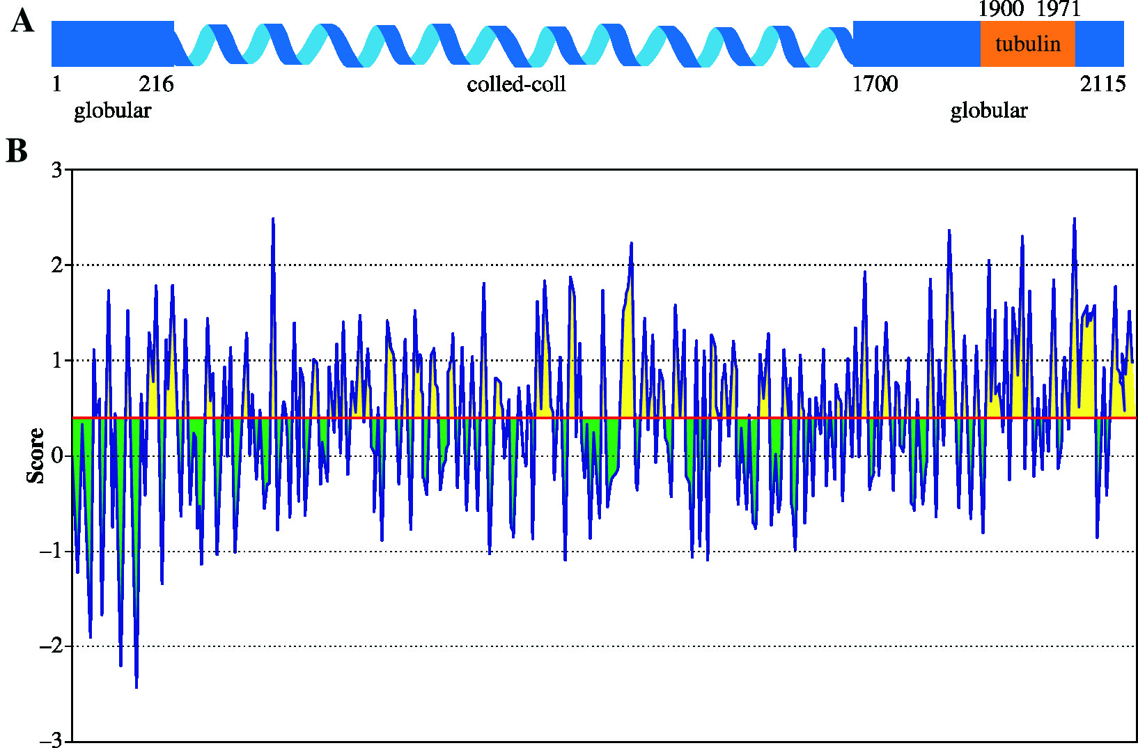The height and width of the screenshot is (748, 1138).
Task: Select the coiled-coil text label
Action: 516,84
